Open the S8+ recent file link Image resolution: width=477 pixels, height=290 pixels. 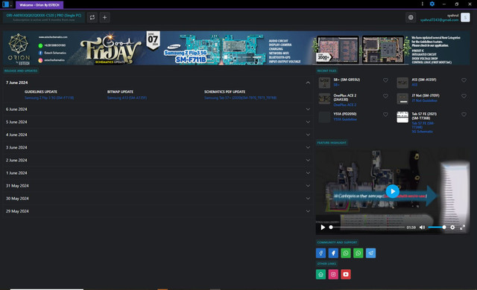pyautogui.click(x=336, y=85)
